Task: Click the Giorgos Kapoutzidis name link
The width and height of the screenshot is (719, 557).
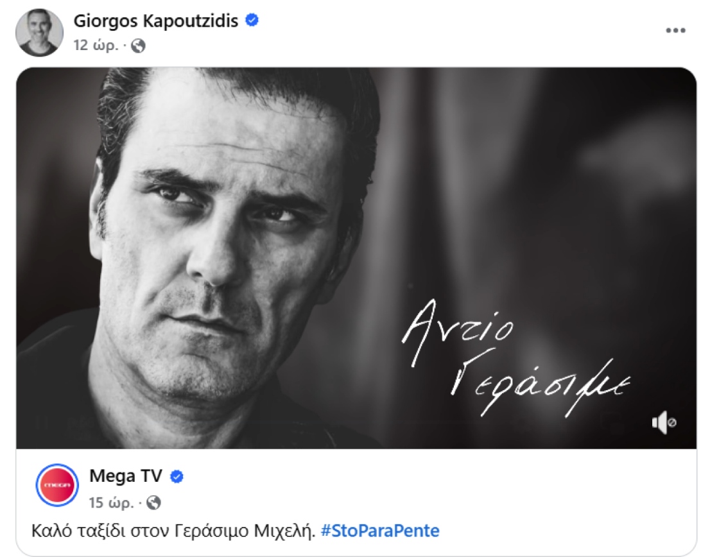Action: [155, 21]
